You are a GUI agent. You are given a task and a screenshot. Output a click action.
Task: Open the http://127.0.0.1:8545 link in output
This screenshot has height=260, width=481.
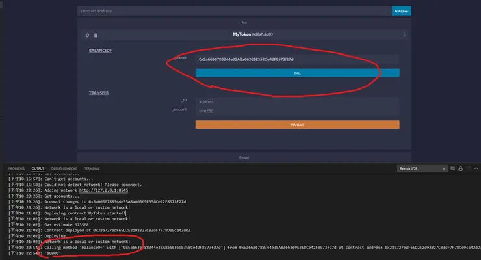tap(104, 190)
